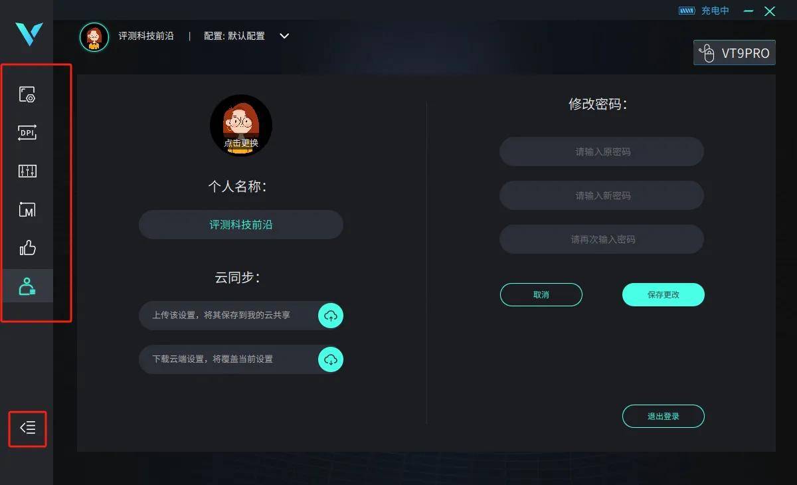Collapse the sidebar with the bottom-left menu icon
The width and height of the screenshot is (797, 485).
pos(28,428)
